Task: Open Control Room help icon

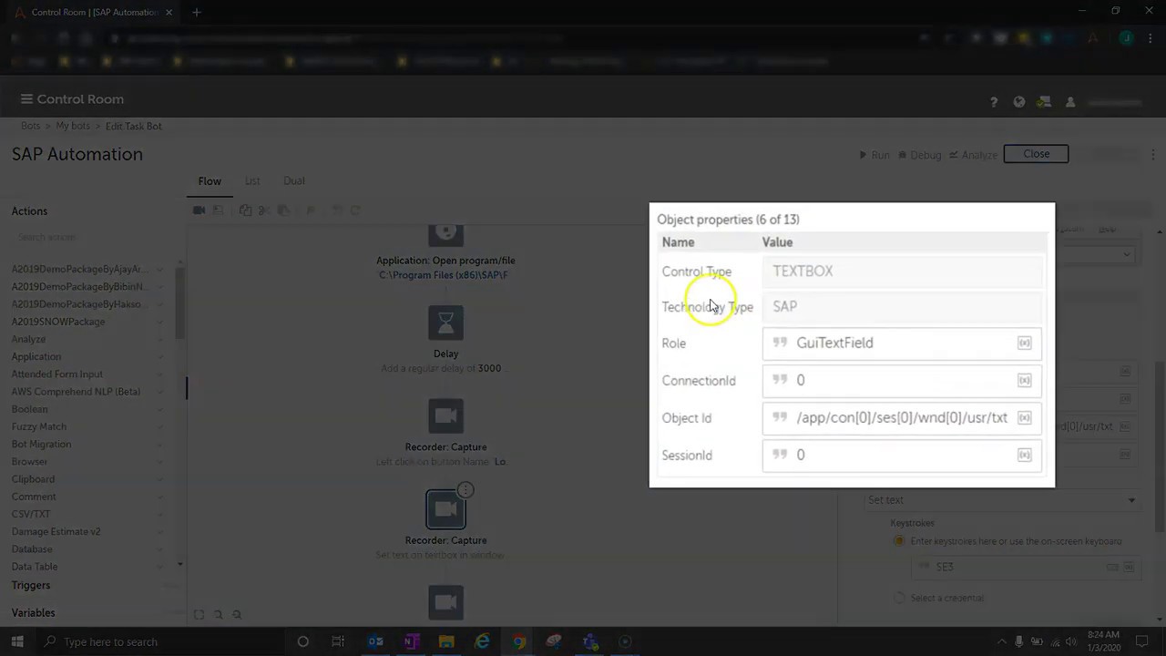Action: [x=994, y=102]
